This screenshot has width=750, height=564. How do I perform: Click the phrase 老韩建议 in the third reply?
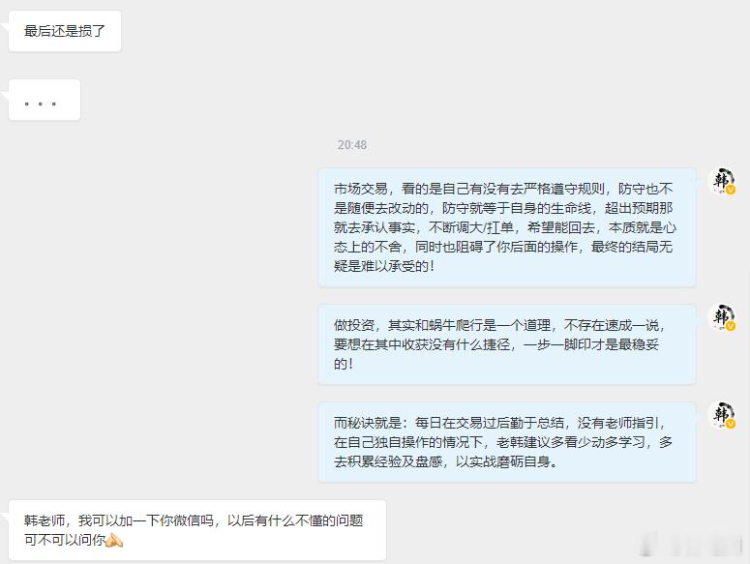[x=524, y=443]
